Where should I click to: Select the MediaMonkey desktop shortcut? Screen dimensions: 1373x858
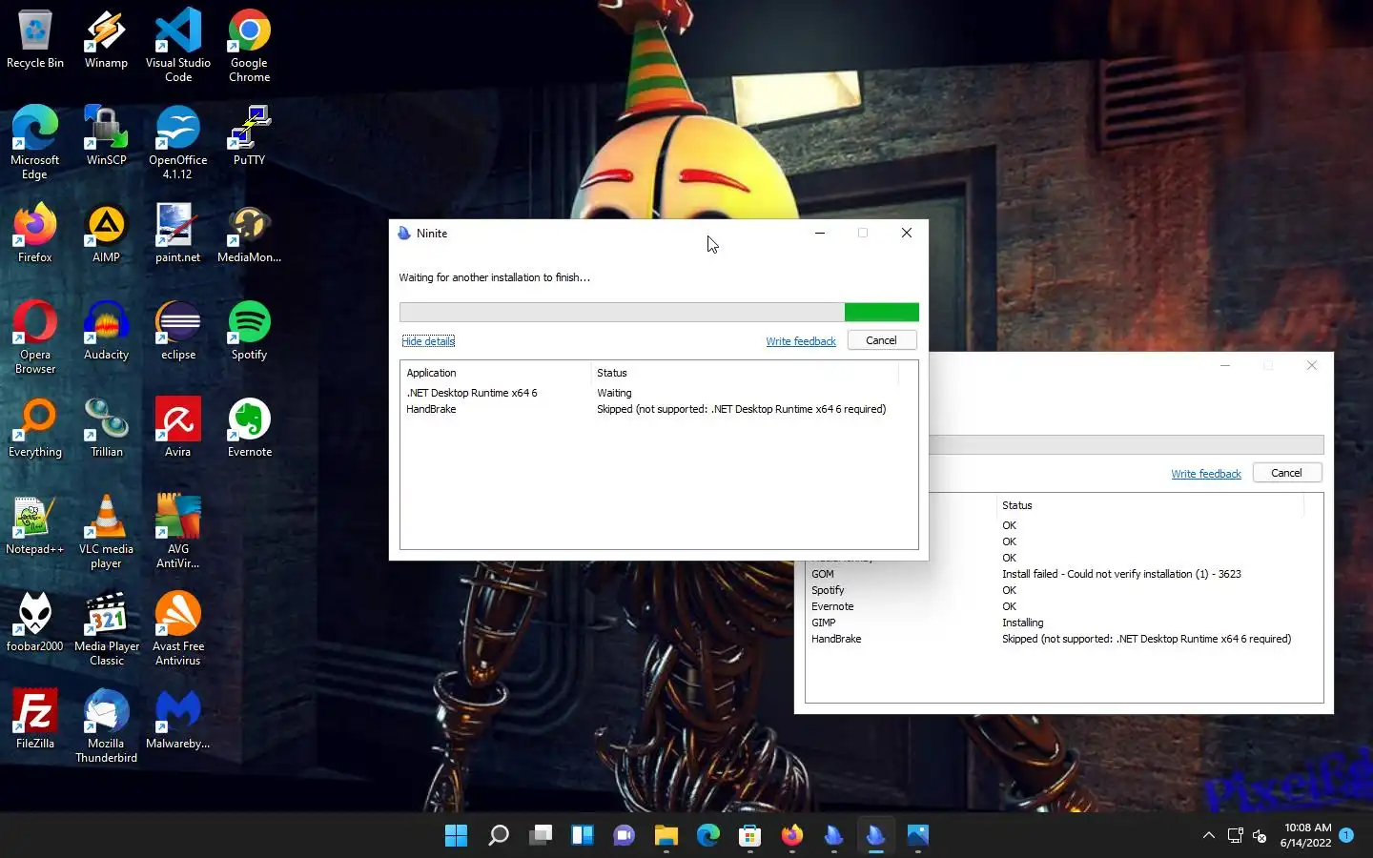tap(249, 233)
